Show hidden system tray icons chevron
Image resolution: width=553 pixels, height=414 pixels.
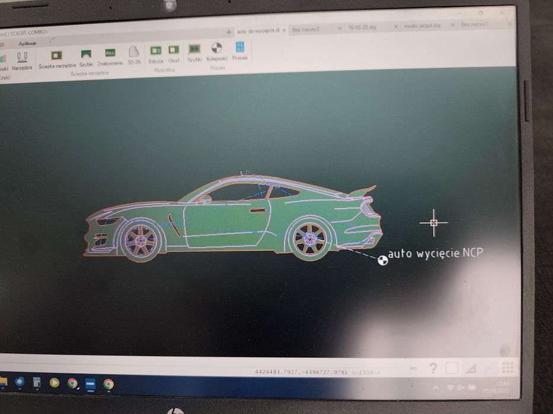click(x=436, y=388)
